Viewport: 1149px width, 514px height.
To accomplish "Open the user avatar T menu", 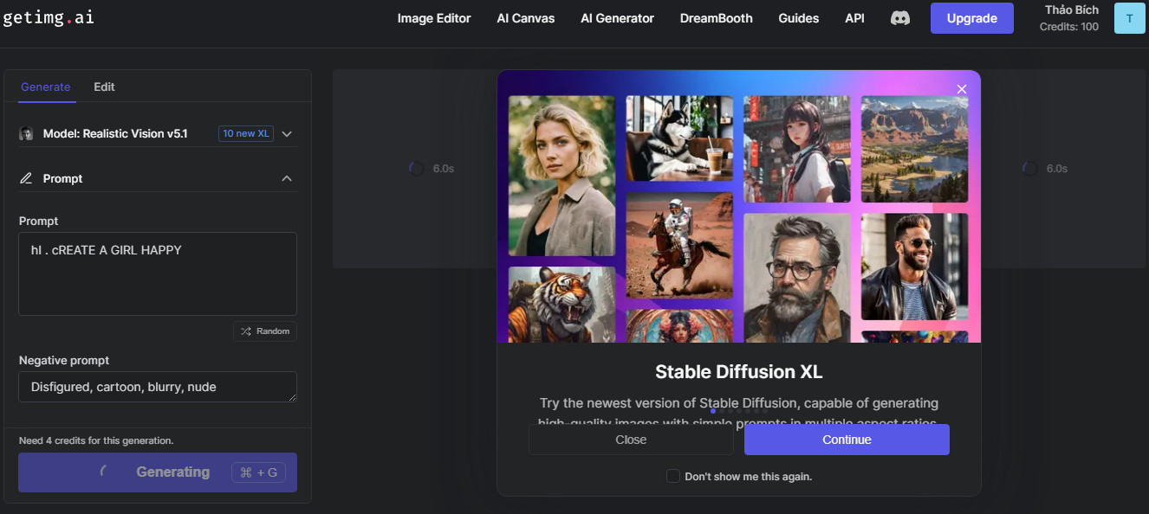I will coord(1129,18).
